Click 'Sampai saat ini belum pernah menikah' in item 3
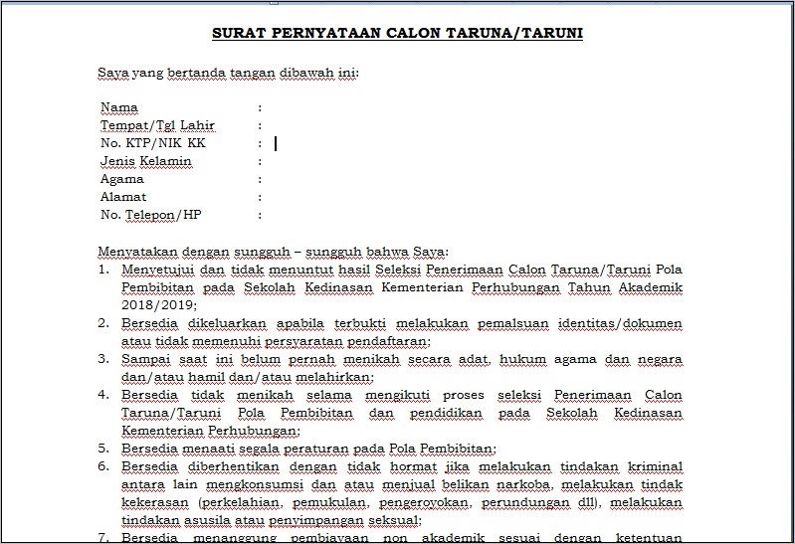The image size is (795, 544). (x=260, y=359)
